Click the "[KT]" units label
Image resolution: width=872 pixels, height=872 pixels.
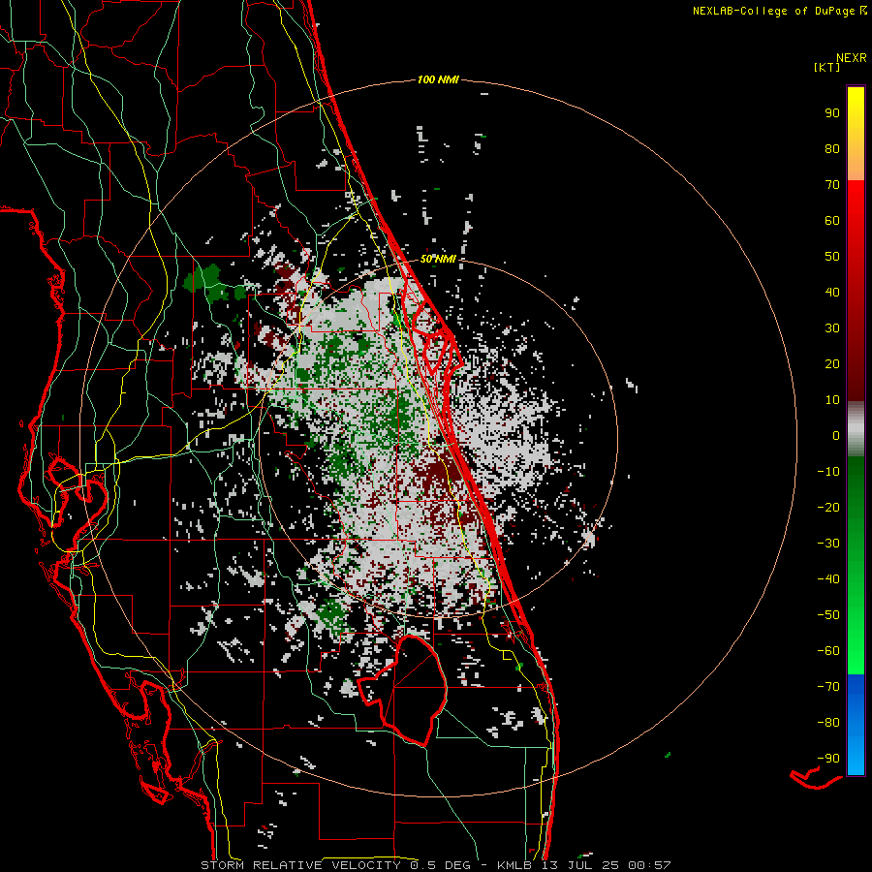(x=827, y=67)
